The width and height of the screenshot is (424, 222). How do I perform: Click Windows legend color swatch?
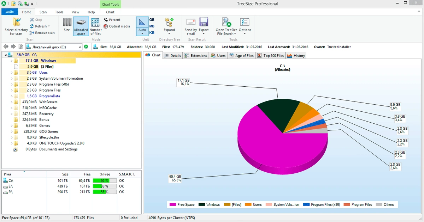202,205
